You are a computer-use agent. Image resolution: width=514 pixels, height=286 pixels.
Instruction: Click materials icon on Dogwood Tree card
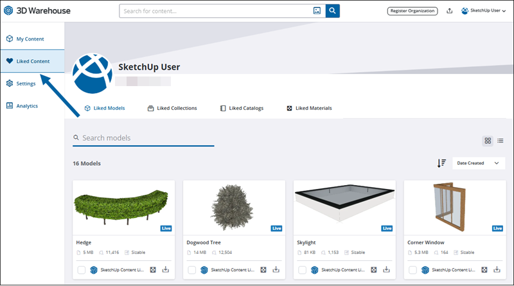click(x=263, y=270)
